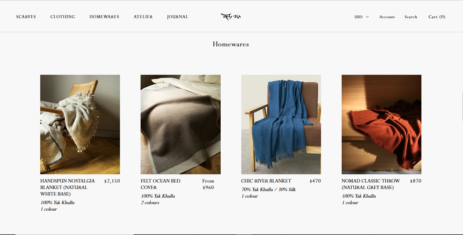Open the rust Nomad Classic Throw image
Viewport: 463px width, 235px height.
coord(382,125)
